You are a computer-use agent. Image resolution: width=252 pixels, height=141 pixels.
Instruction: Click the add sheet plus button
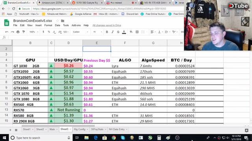pos(10,130)
